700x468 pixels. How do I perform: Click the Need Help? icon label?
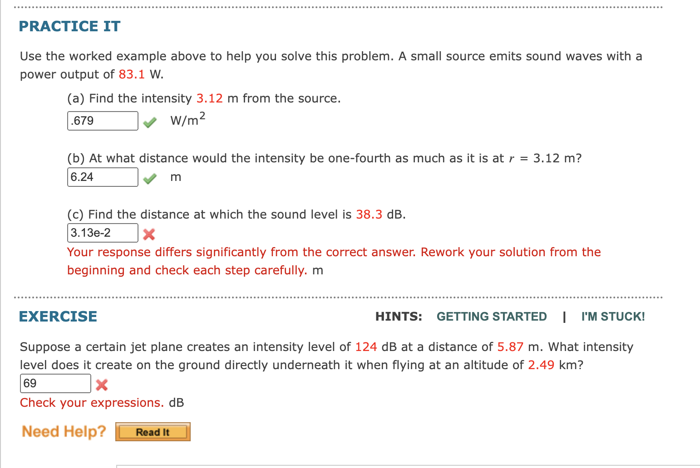63,431
